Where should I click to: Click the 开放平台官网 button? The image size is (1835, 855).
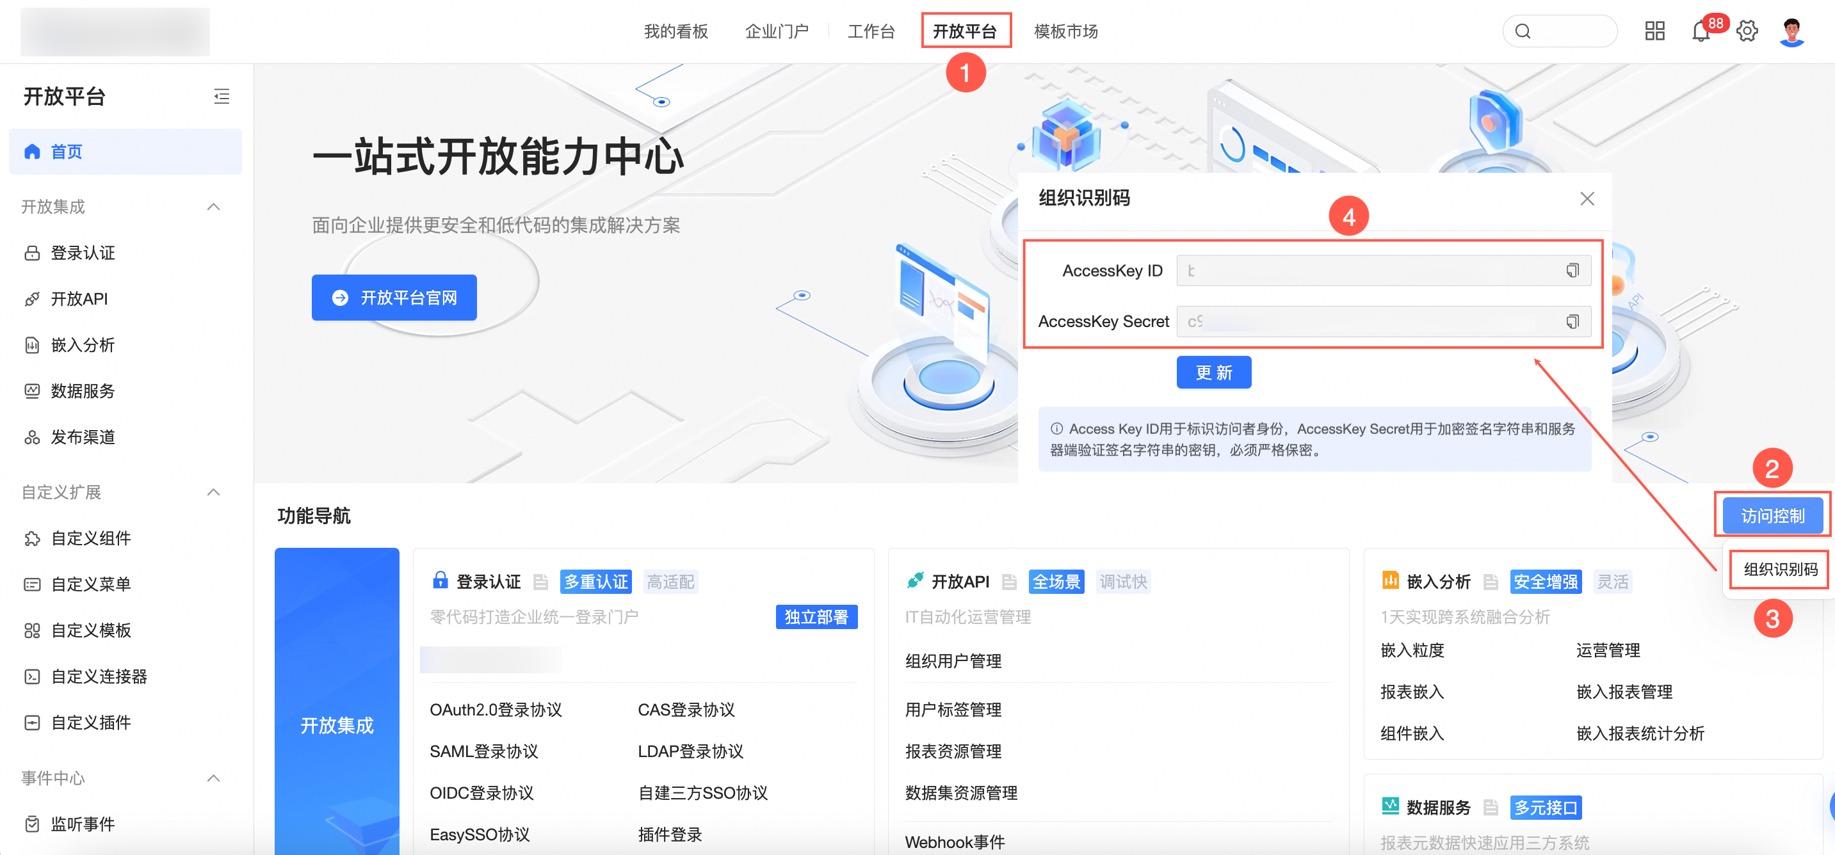[x=394, y=298]
